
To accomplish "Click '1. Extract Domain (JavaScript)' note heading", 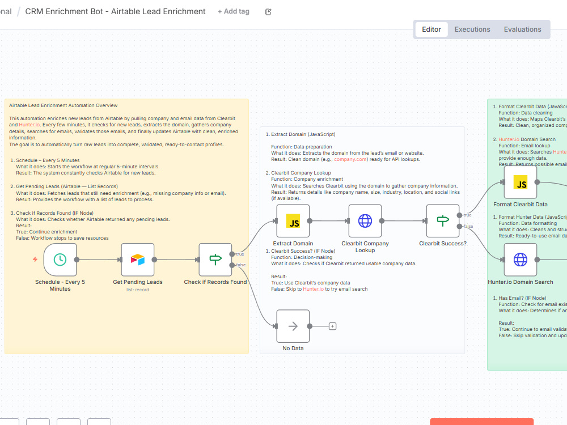I will pos(301,134).
